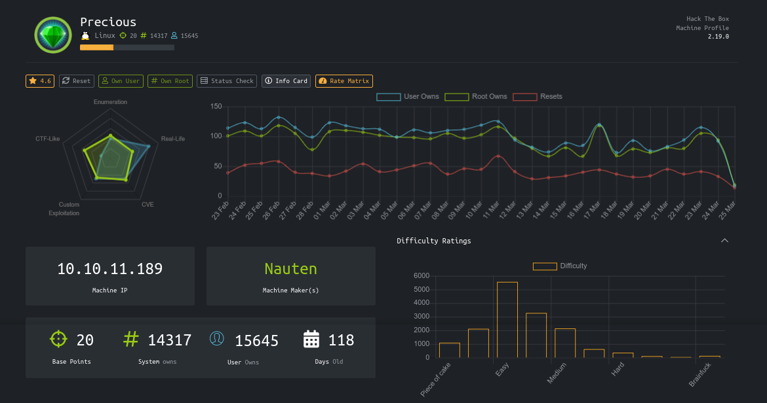Click the User Owns person icon

click(217, 339)
